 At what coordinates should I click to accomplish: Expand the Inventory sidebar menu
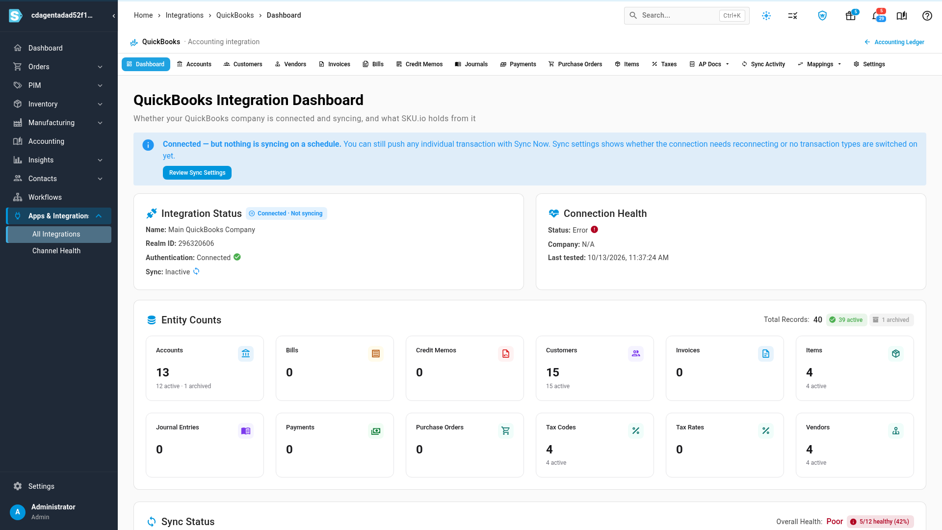[x=59, y=104]
